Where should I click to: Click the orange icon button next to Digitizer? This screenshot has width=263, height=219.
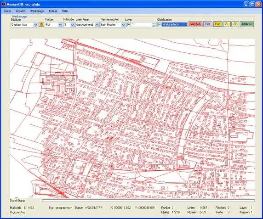tap(41, 24)
